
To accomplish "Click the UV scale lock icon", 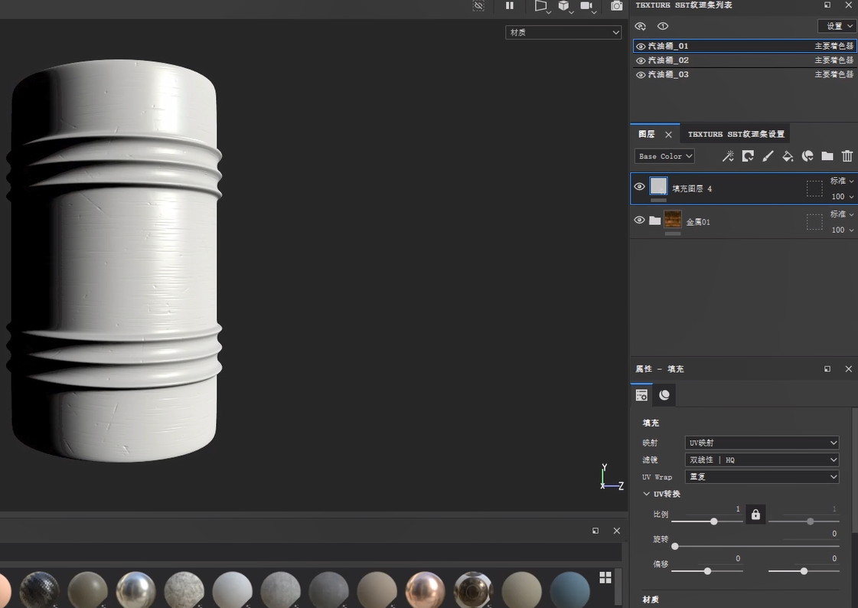I will click(x=755, y=515).
